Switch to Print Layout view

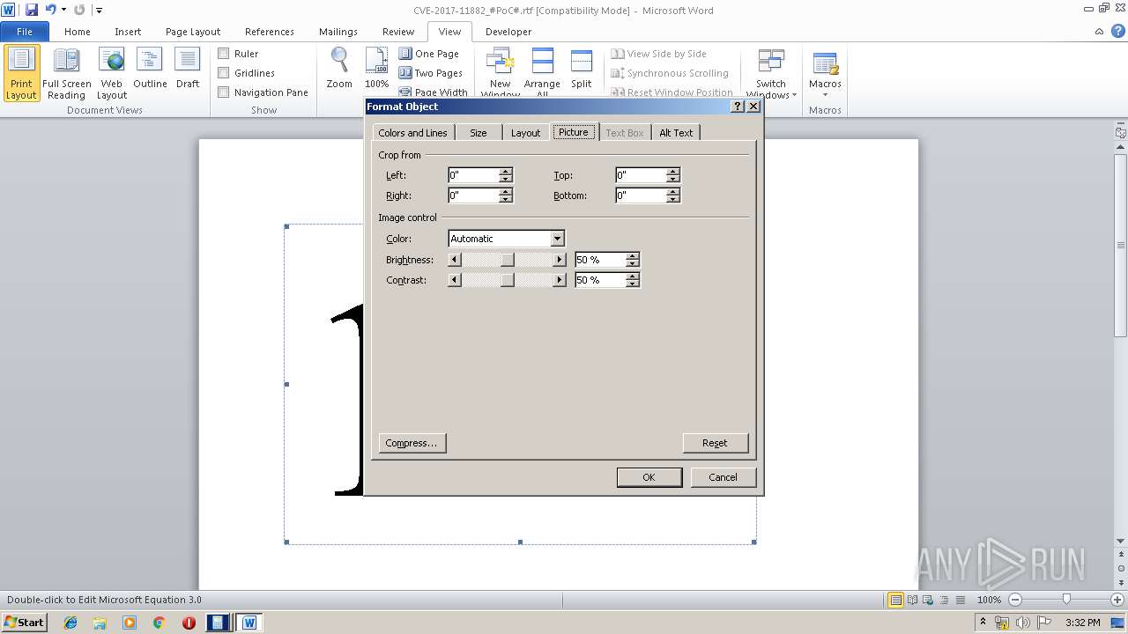coord(22,73)
